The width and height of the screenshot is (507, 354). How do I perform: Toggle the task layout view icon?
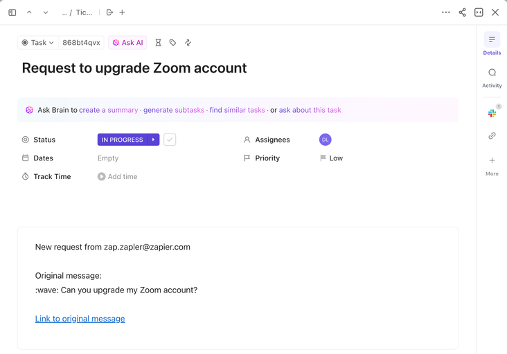tap(479, 12)
